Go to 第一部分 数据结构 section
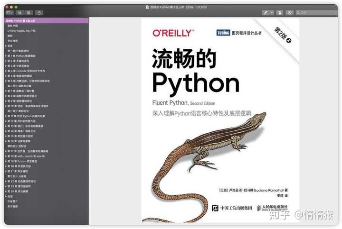This screenshot has height=229, width=342. (x=18, y=51)
